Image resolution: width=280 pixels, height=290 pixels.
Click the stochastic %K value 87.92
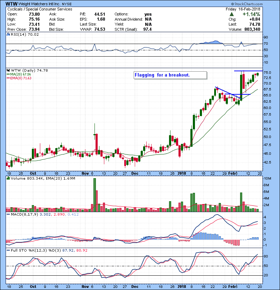(x=68, y=251)
